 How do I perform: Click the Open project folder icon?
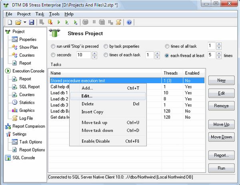coord(18,22)
